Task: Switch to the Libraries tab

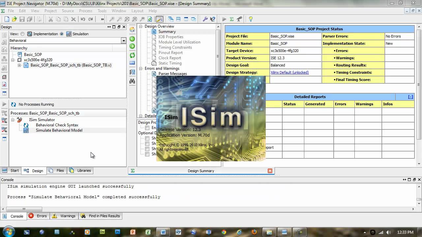Action: 80,171
